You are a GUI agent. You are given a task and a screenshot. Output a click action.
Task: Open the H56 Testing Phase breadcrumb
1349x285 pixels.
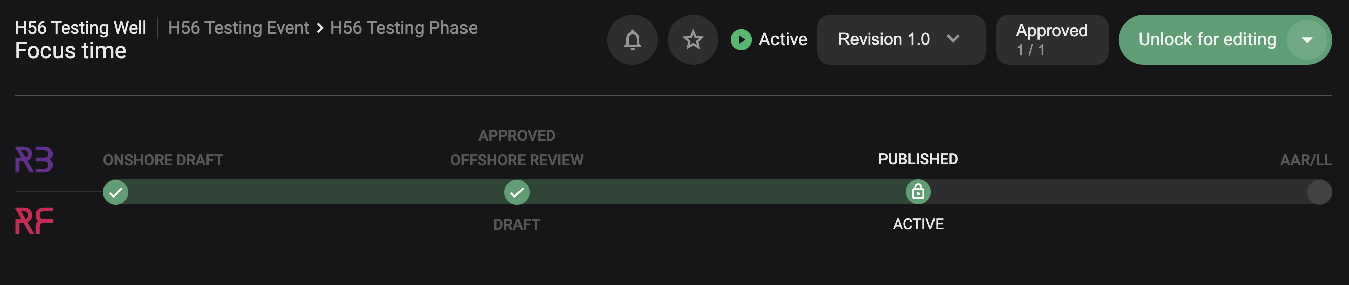click(403, 28)
